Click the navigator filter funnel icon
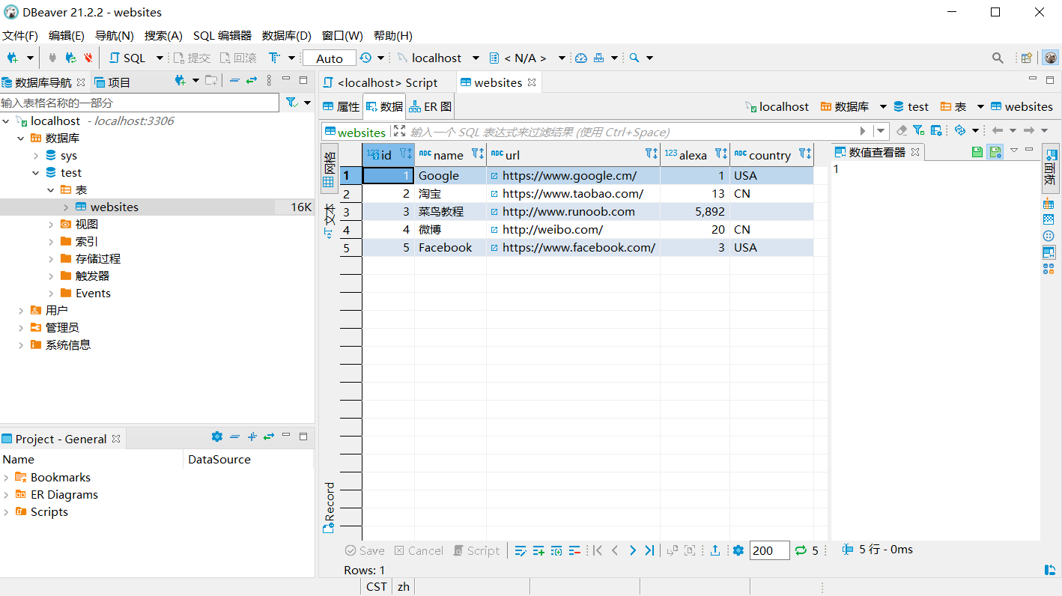This screenshot has width=1062, height=596. [292, 103]
